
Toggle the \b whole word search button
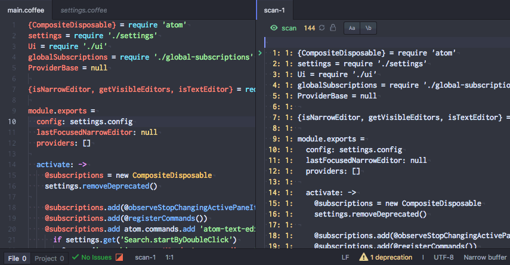coord(368,28)
